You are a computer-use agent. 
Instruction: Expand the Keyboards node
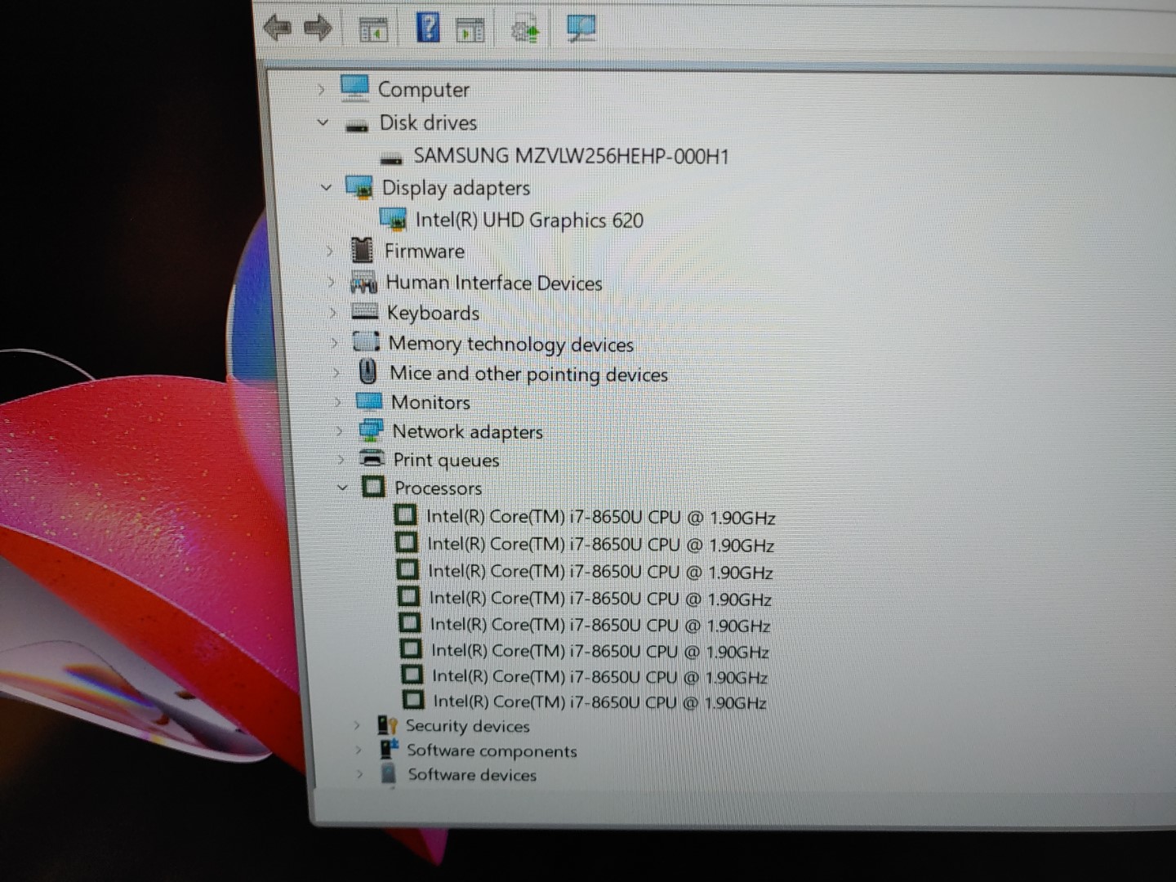tap(333, 313)
